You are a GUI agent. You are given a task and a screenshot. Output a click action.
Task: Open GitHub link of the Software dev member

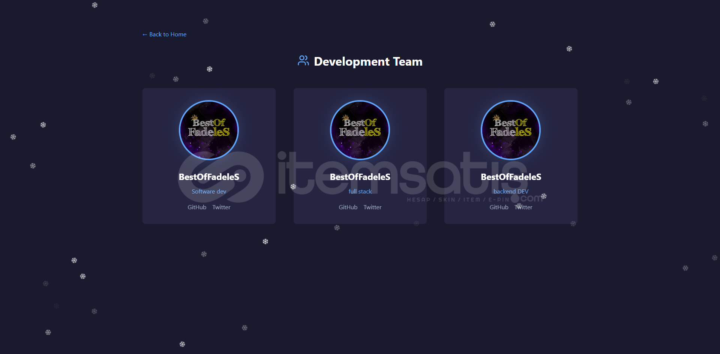click(197, 207)
